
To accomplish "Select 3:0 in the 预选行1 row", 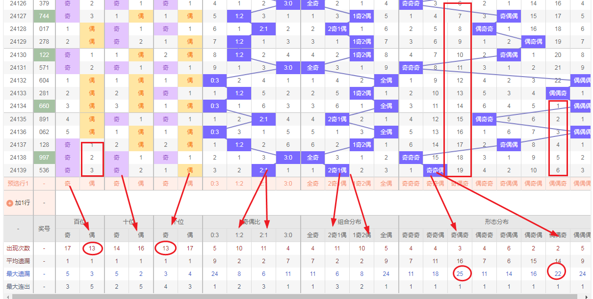I will (x=288, y=184).
